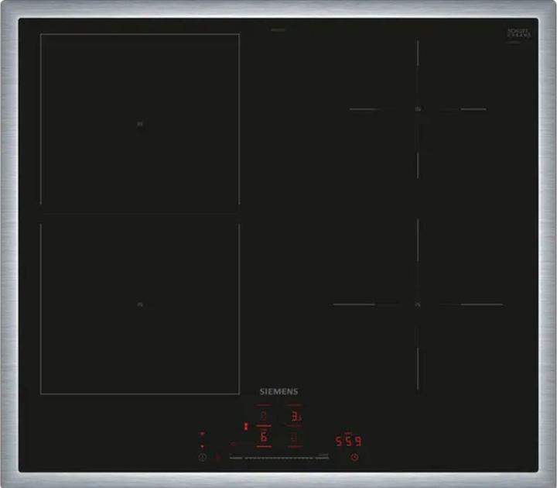This screenshot has width=557, height=488.
Task: Tap the top-left flex cooking zone center
Action: click(140, 123)
